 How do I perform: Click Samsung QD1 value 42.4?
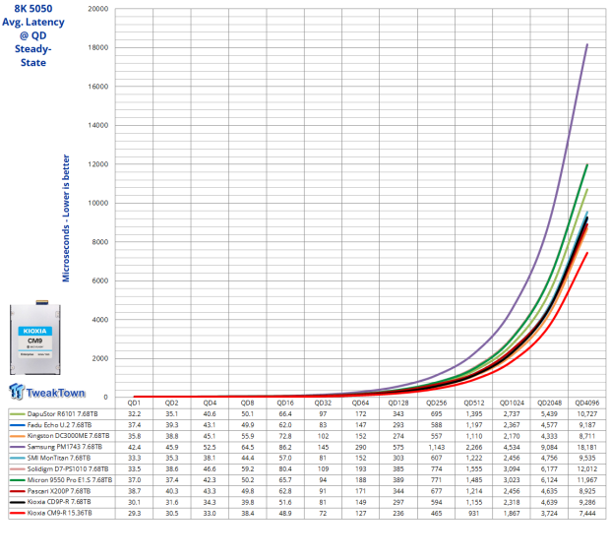point(134,447)
